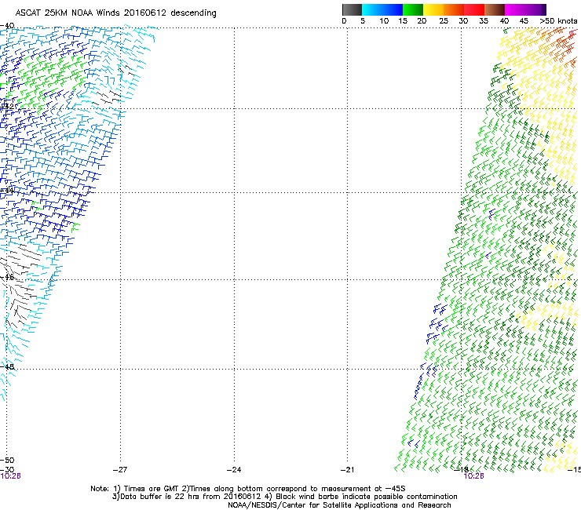Image resolution: width=581 pixels, height=510 pixels.
Task: Click the '10' label under the color bar
Action: 384,21
